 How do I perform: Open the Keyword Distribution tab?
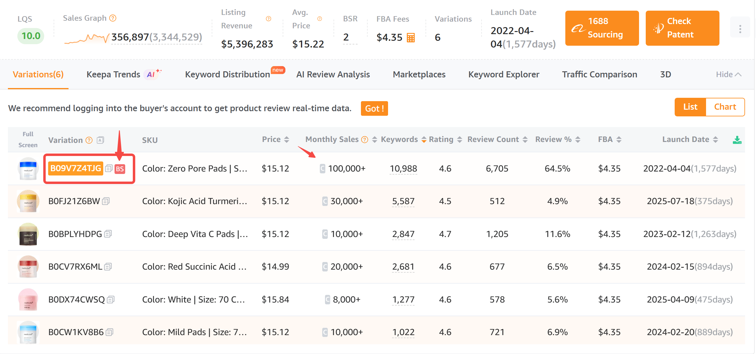(x=228, y=74)
